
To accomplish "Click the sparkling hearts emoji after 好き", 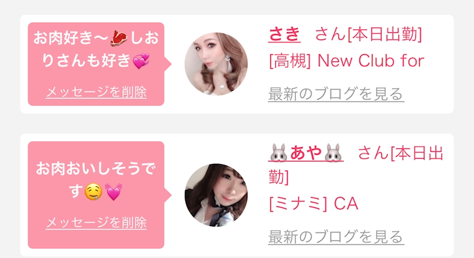I will click(141, 61).
